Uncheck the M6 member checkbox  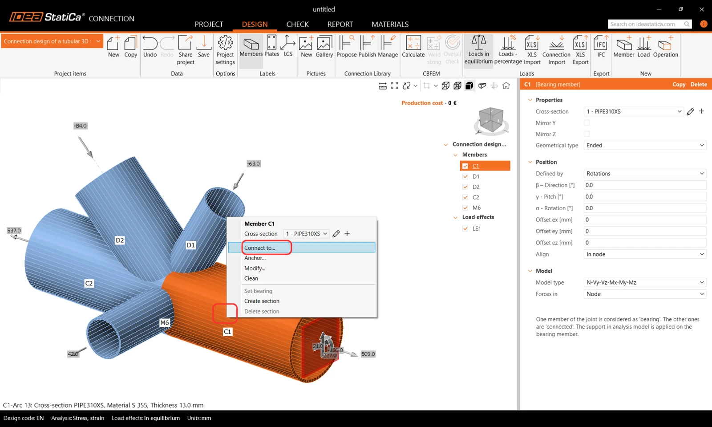[465, 208]
